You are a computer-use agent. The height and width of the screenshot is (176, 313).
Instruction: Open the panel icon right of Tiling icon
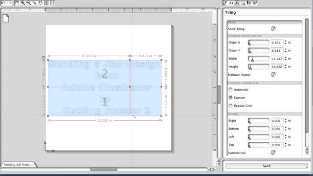243,3
